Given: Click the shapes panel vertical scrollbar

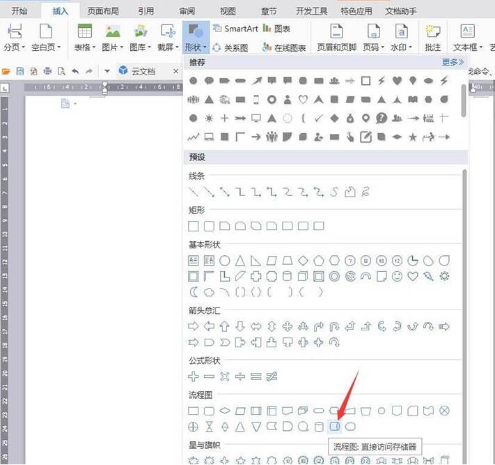Looking at the screenshot, I should click(464, 279).
